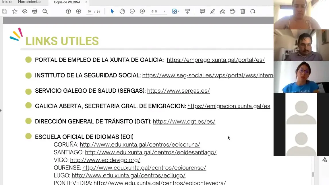Image resolution: width=329 pixels, height=185 pixels.
Task: Open the sergas.es link
Action: tap(178, 91)
